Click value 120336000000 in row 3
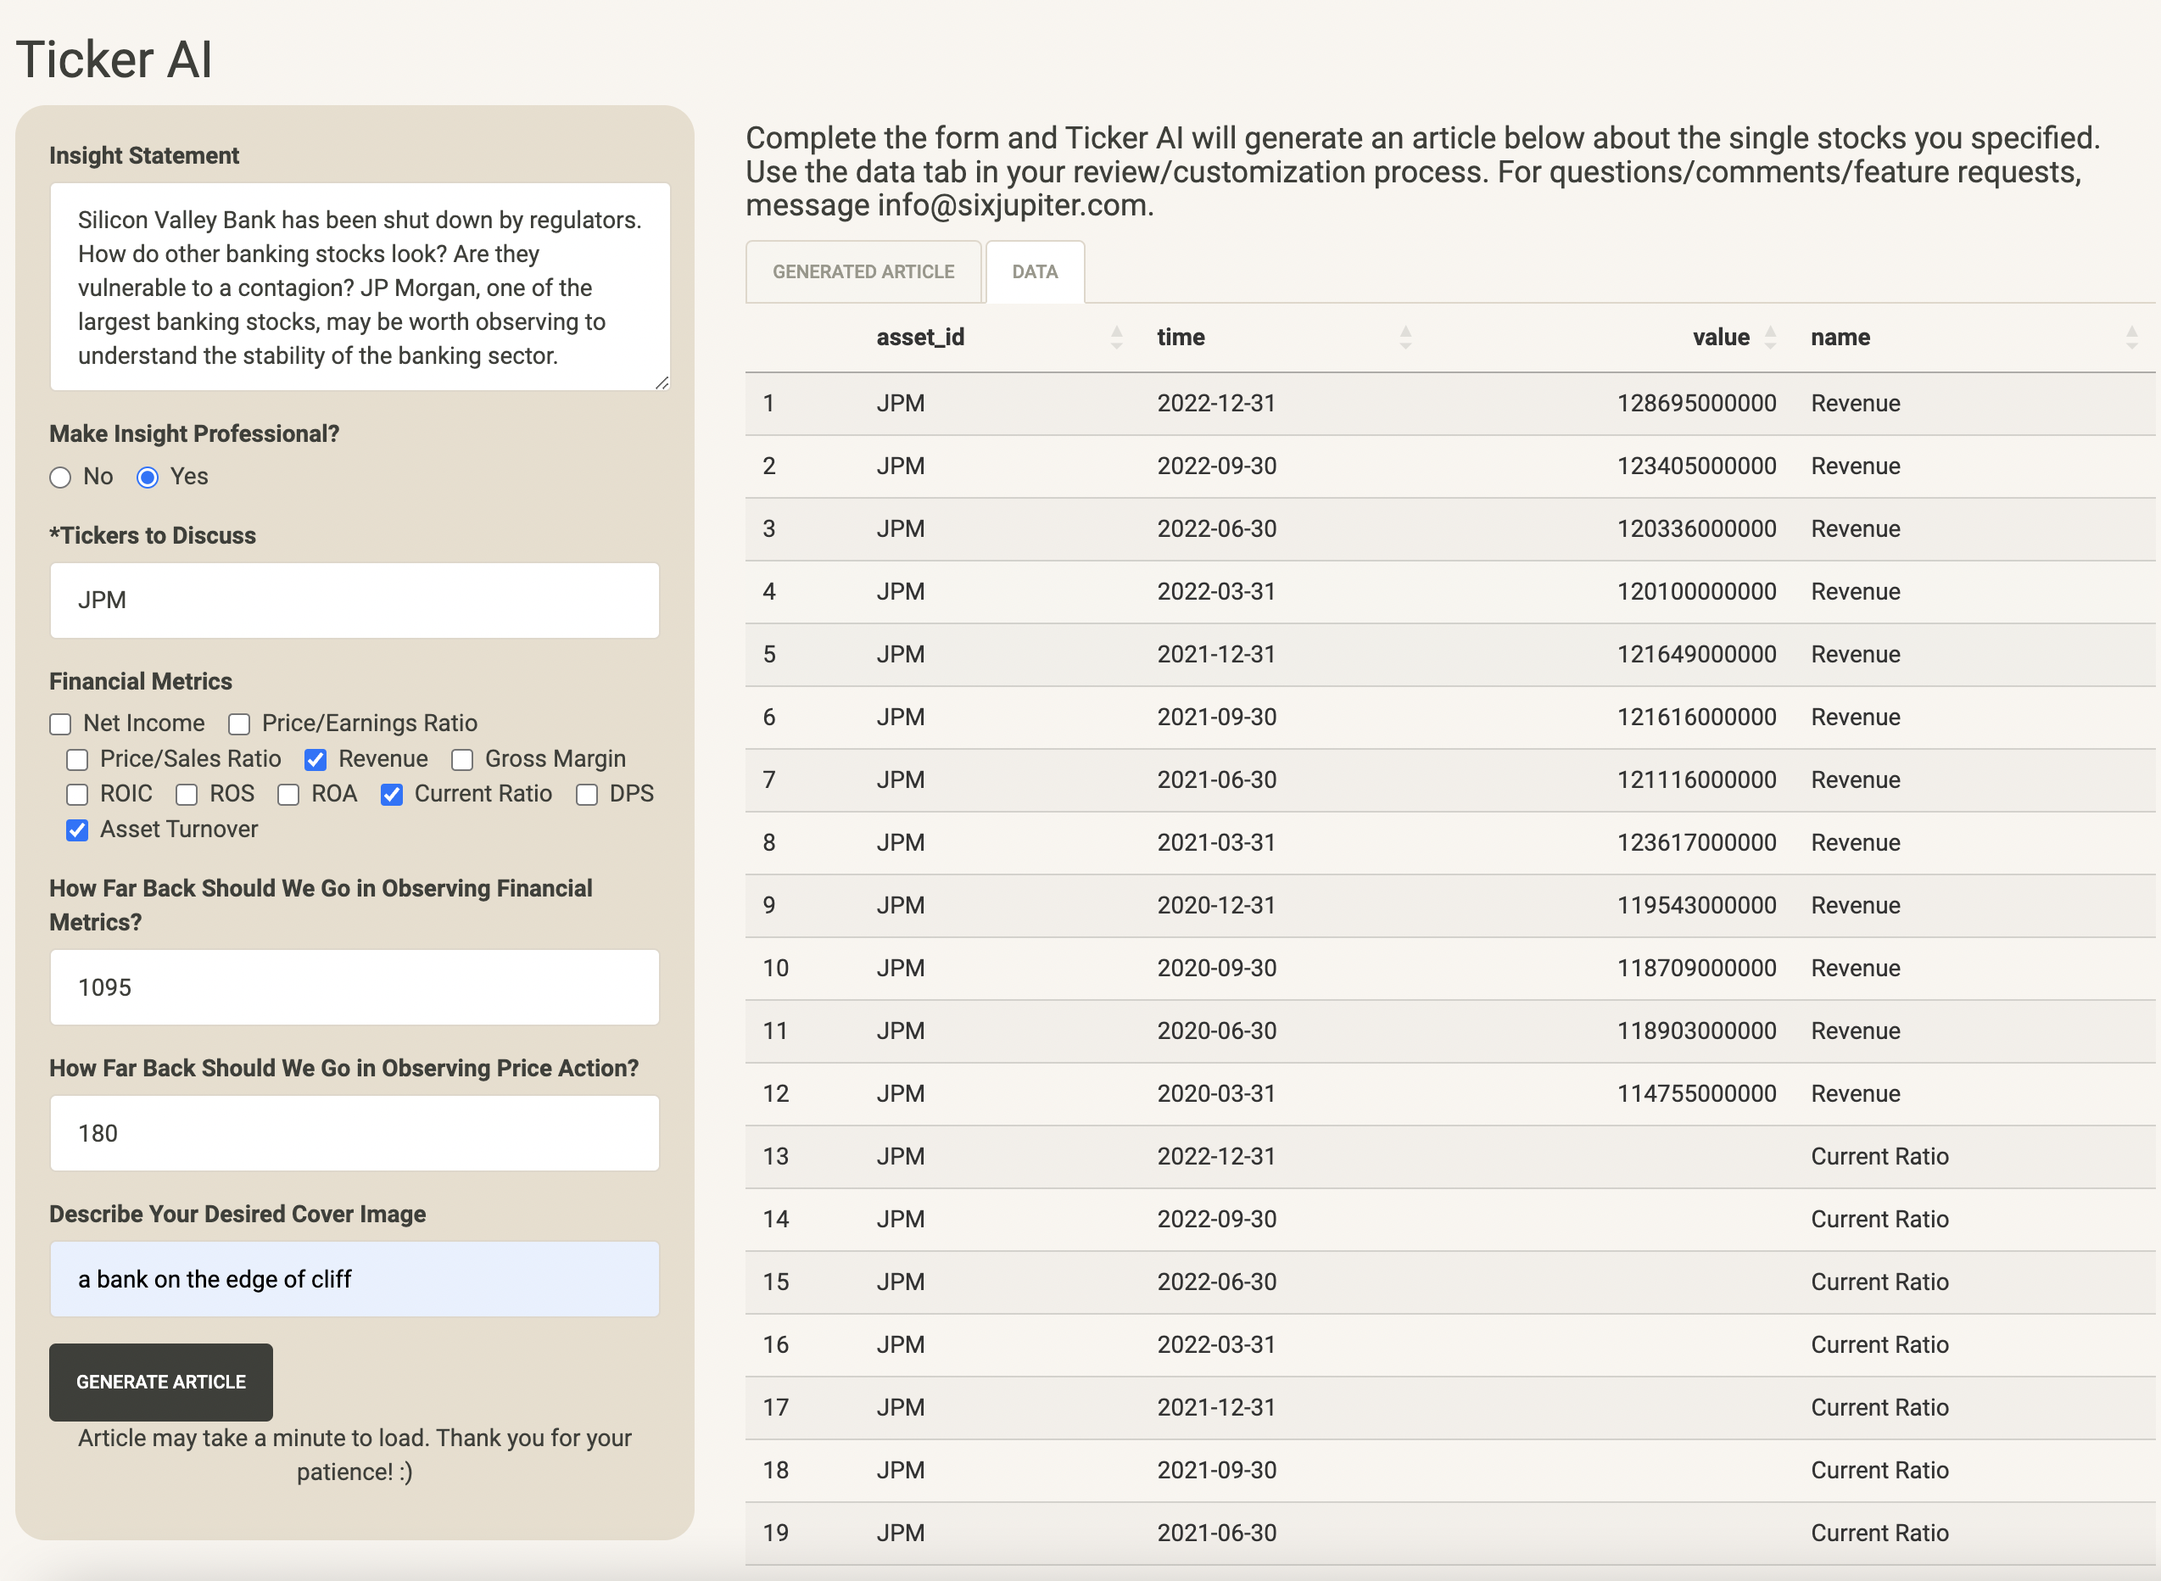 pyautogui.click(x=1697, y=528)
